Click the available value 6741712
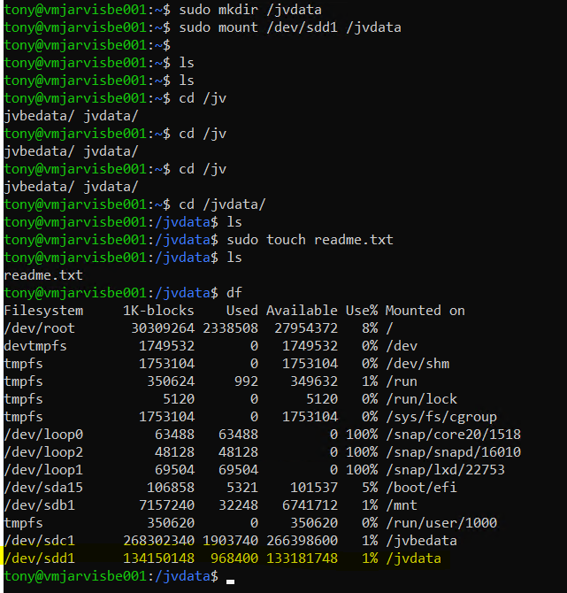The height and width of the screenshot is (593, 567). coord(310,505)
